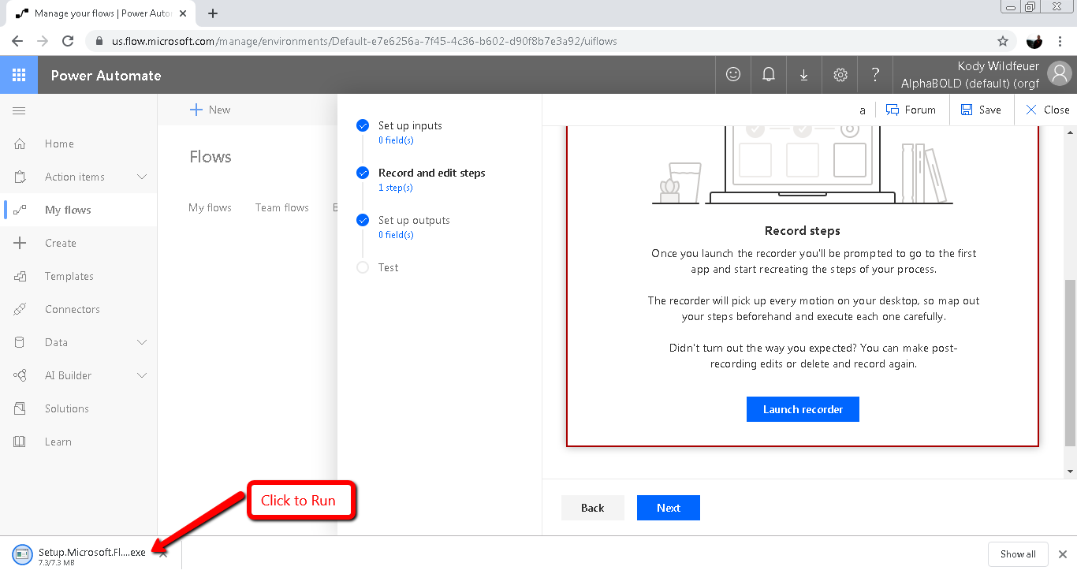Image resolution: width=1077 pixels, height=574 pixels.
Task: Close the UI flow editor
Action: 1047,110
